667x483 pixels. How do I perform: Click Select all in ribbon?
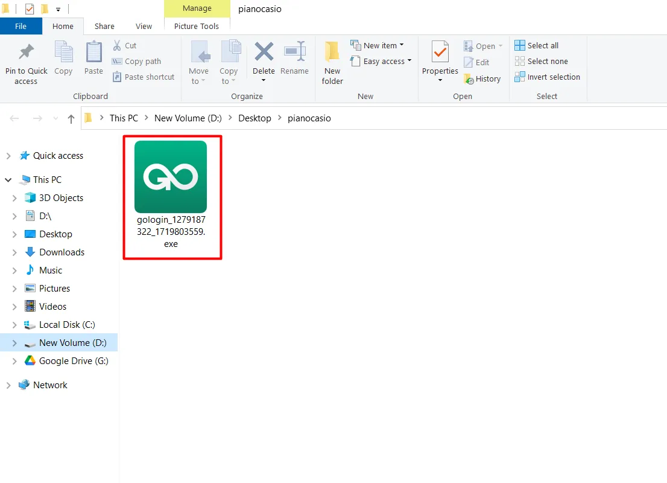tap(537, 46)
